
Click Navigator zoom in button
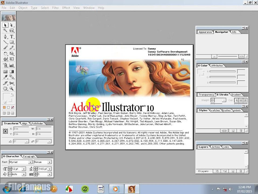coord(241,57)
